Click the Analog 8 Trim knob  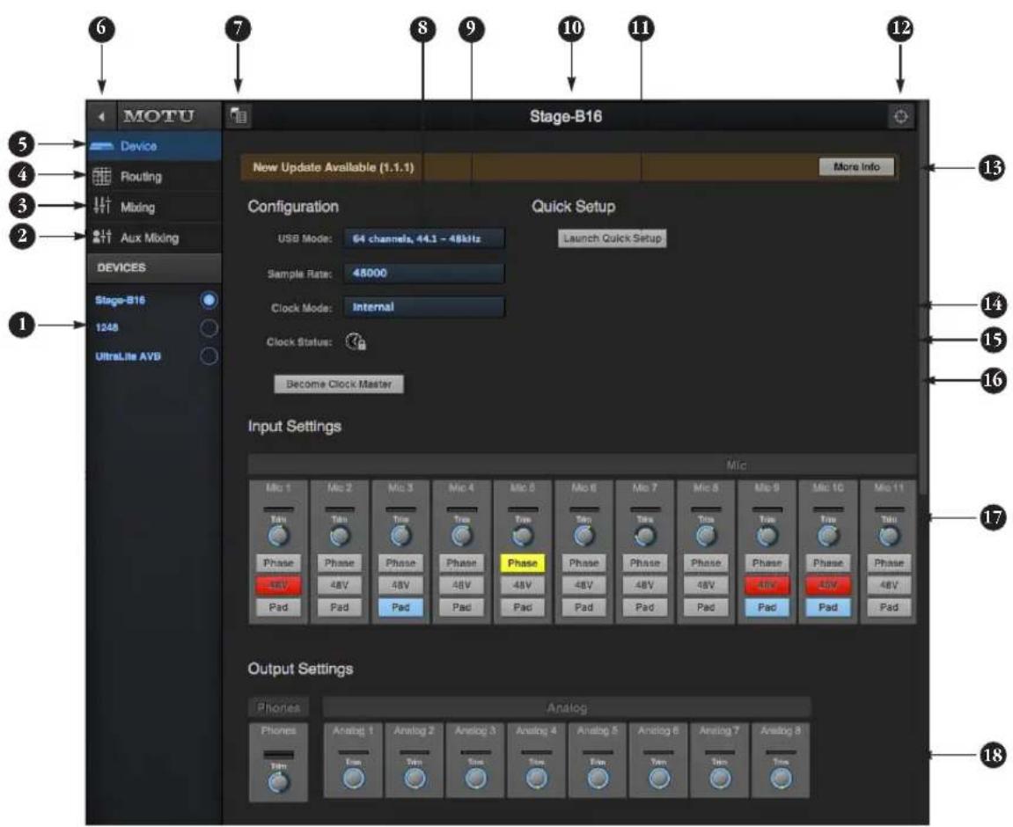[781, 778]
